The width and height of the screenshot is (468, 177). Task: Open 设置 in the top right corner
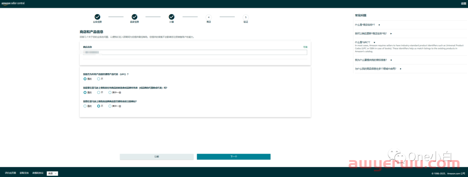pos(463,3)
